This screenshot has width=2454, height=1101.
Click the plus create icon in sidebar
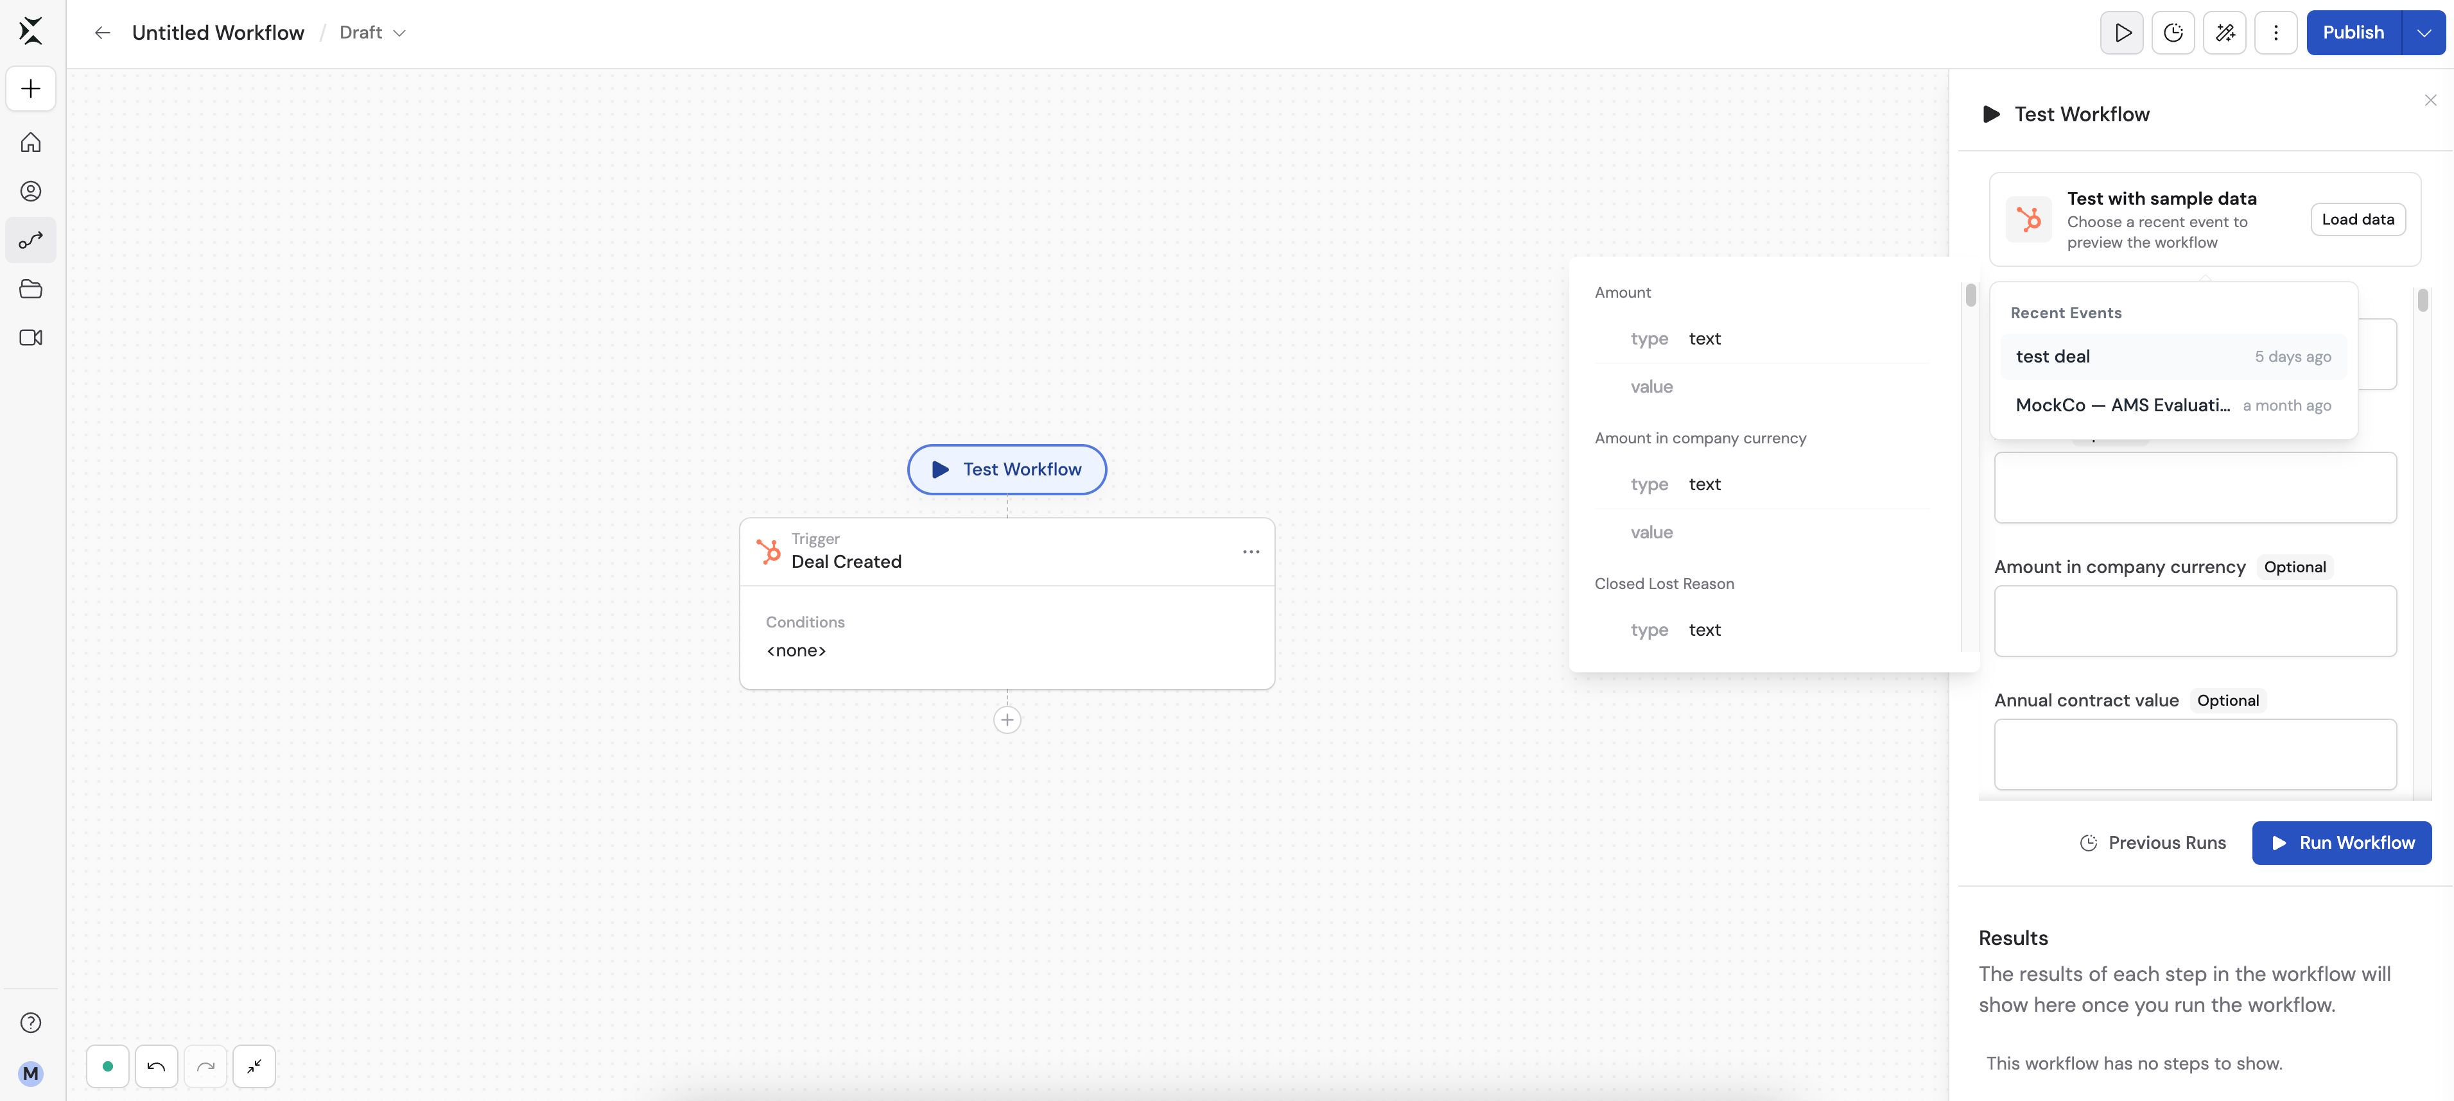(30, 89)
